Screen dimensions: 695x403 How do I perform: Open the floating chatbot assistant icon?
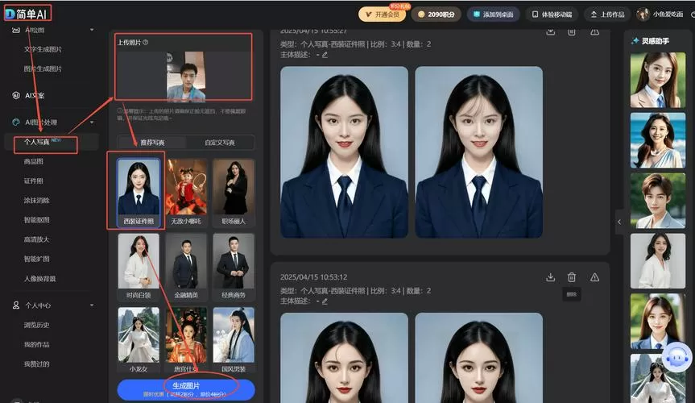[x=676, y=357]
